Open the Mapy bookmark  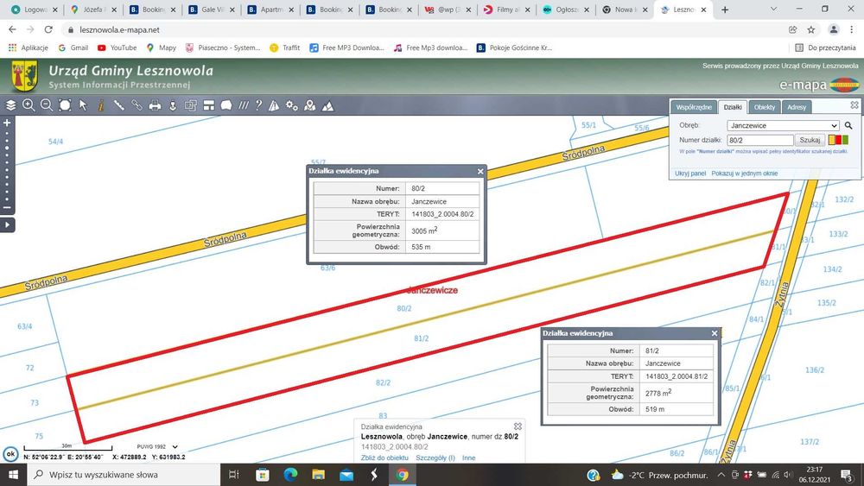pyautogui.click(x=162, y=47)
